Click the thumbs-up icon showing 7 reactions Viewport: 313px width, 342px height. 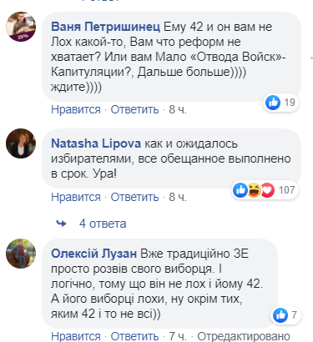tap(280, 315)
